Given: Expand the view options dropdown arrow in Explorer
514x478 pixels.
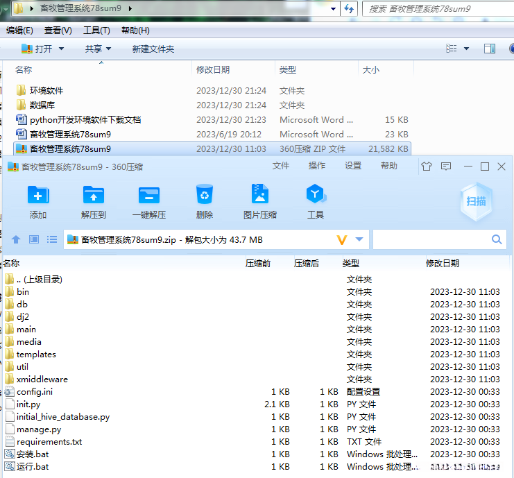Looking at the screenshot, I should click(466, 49).
